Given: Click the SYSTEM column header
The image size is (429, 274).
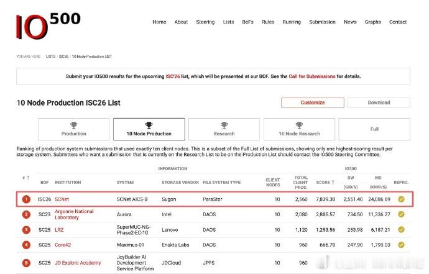Looking at the screenshot, I should [125, 183].
